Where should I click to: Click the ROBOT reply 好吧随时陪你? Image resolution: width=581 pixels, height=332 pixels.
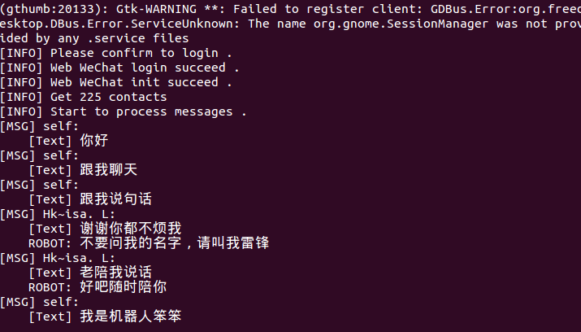[x=98, y=287]
